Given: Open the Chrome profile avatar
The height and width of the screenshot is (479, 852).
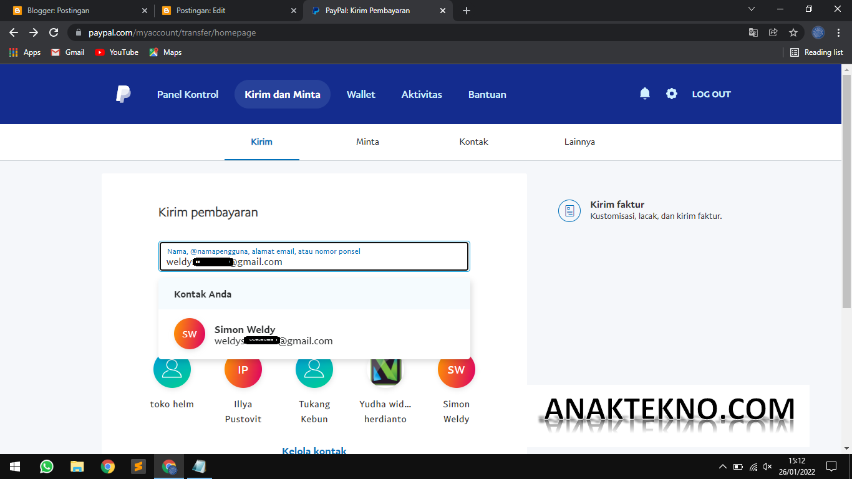Looking at the screenshot, I should point(818,32).
